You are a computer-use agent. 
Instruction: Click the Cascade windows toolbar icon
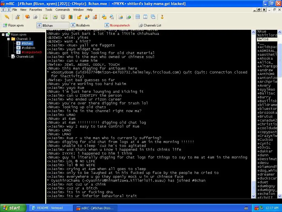pos(153,17)
